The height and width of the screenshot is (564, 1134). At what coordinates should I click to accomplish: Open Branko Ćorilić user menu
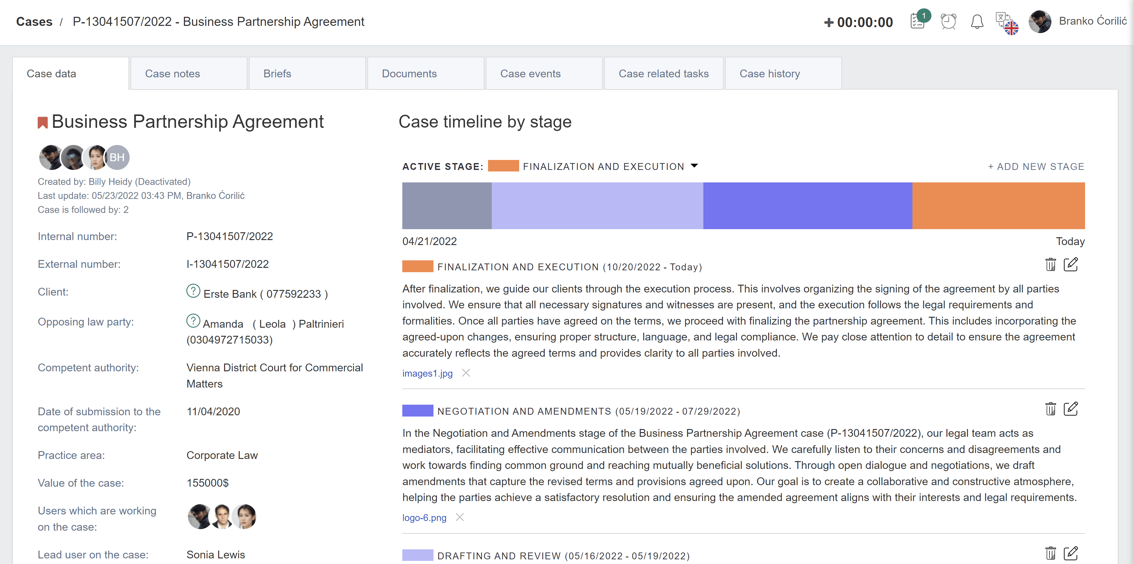click(x=1092, y=21)
